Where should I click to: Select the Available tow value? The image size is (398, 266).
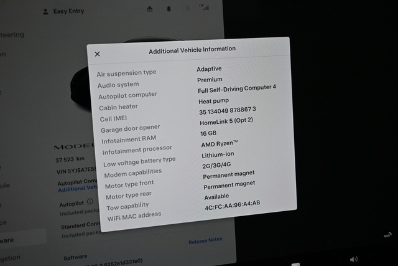pos(216,196)
